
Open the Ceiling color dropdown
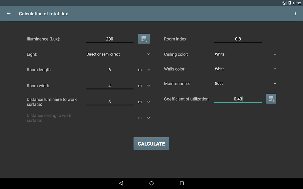tap(245, 54)
